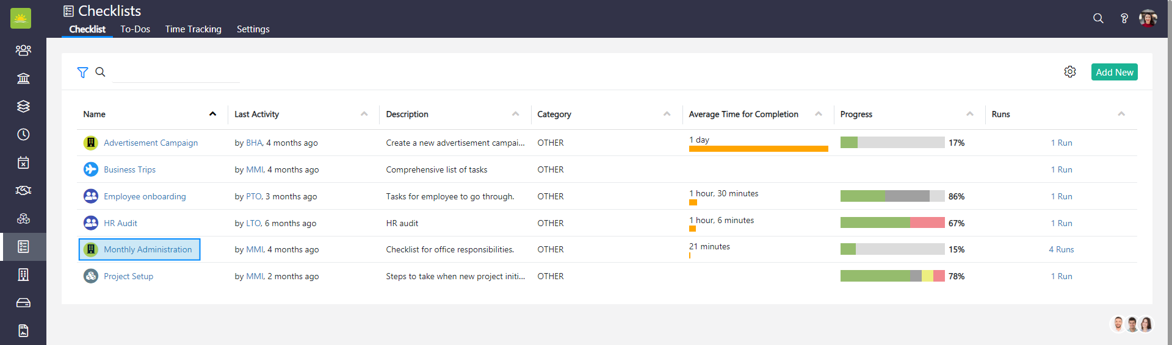
Task: Select the bank building sidebar icon
Action: coord(23,78)
